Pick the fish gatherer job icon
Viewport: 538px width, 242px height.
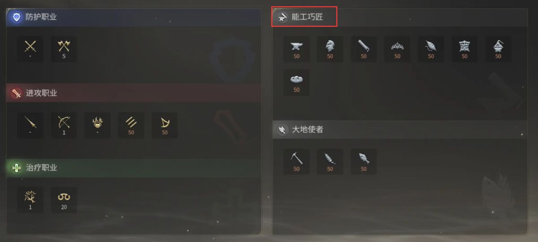click(x=364, y=161)
